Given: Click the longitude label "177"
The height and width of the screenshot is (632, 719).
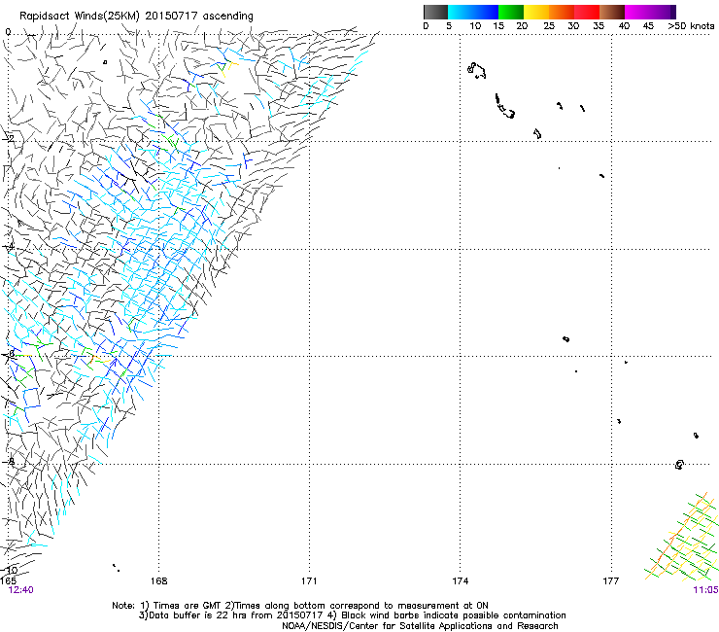Looking at the screenshot, I should point(611,581).
